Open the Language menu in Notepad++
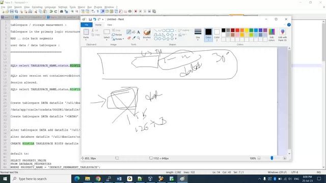The width and height of the screenshot is (326, 183). click(x=50, y=7)
